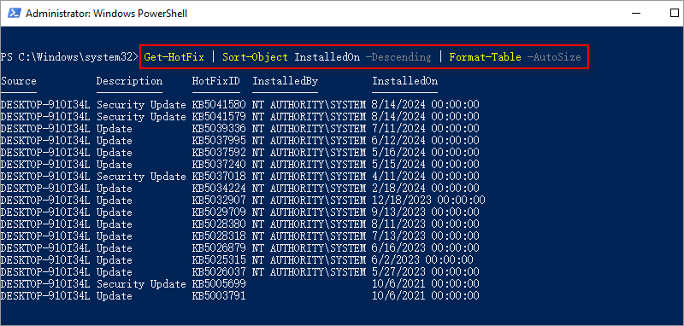Viewport: 684px width, 326px height.
Task: Click hotfix ID KB5032907
Action: click(x=219, y=201)
